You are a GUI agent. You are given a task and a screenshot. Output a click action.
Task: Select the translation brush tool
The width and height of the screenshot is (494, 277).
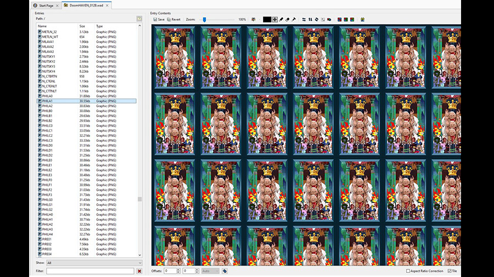294,20
